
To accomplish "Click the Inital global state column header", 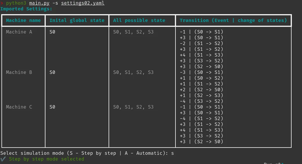I will [77, 20].
